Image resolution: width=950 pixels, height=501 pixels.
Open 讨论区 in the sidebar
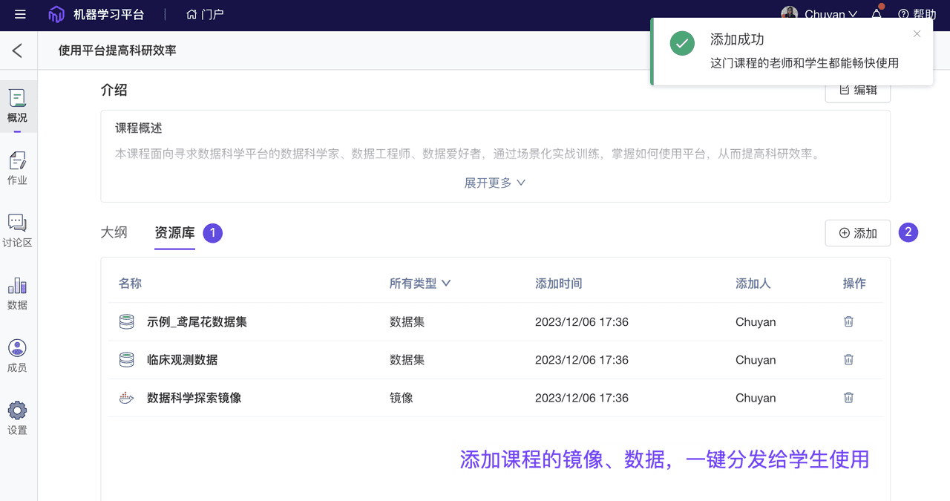click(17, 231)
